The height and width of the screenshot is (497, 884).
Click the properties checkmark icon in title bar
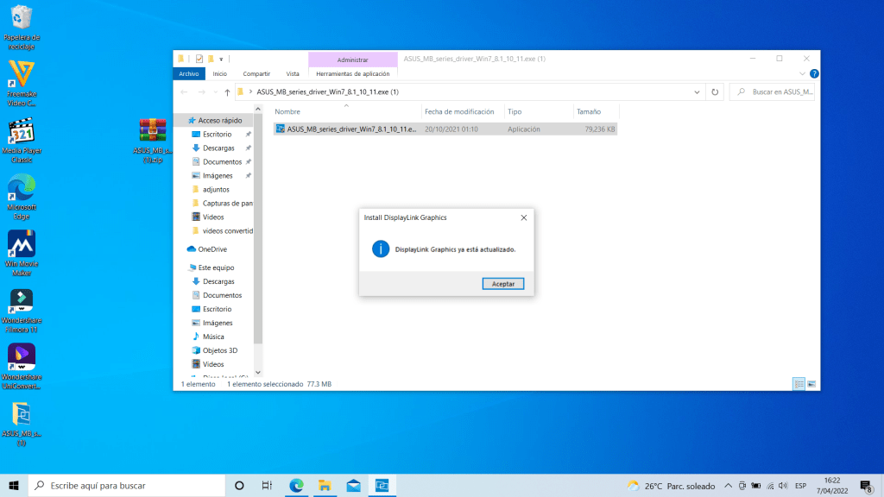click(x=199, y=59)
